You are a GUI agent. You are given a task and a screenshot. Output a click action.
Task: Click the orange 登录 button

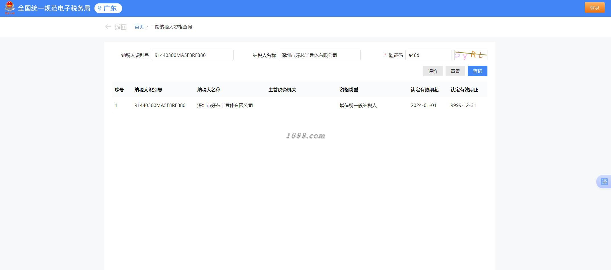coord(594,8)
